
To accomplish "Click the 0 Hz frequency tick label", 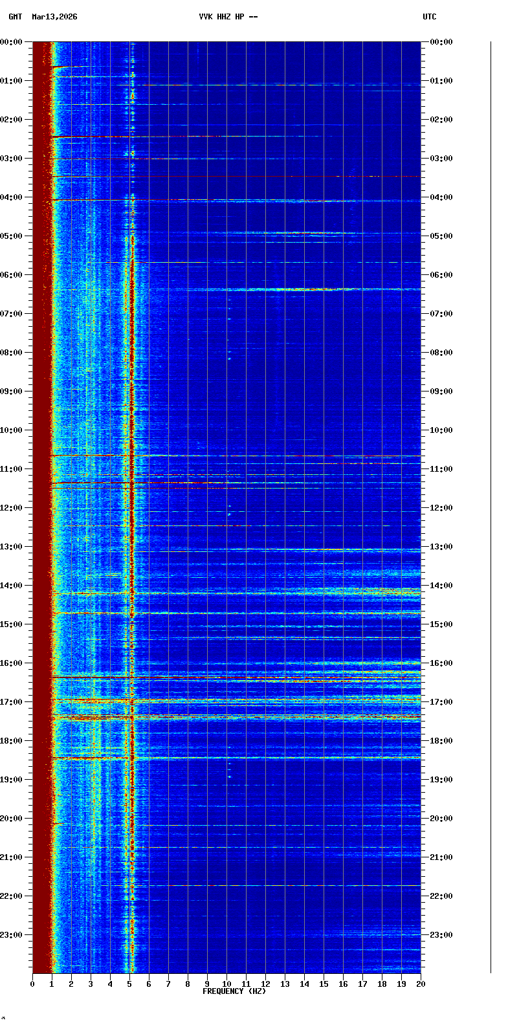I will click(32, 984).
